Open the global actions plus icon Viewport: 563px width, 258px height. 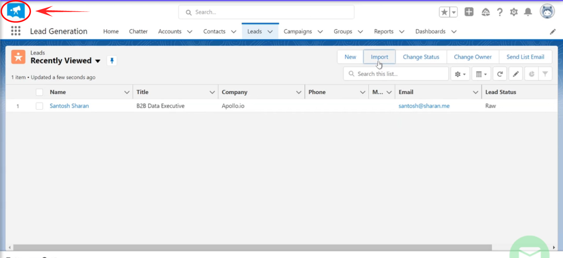469,12
